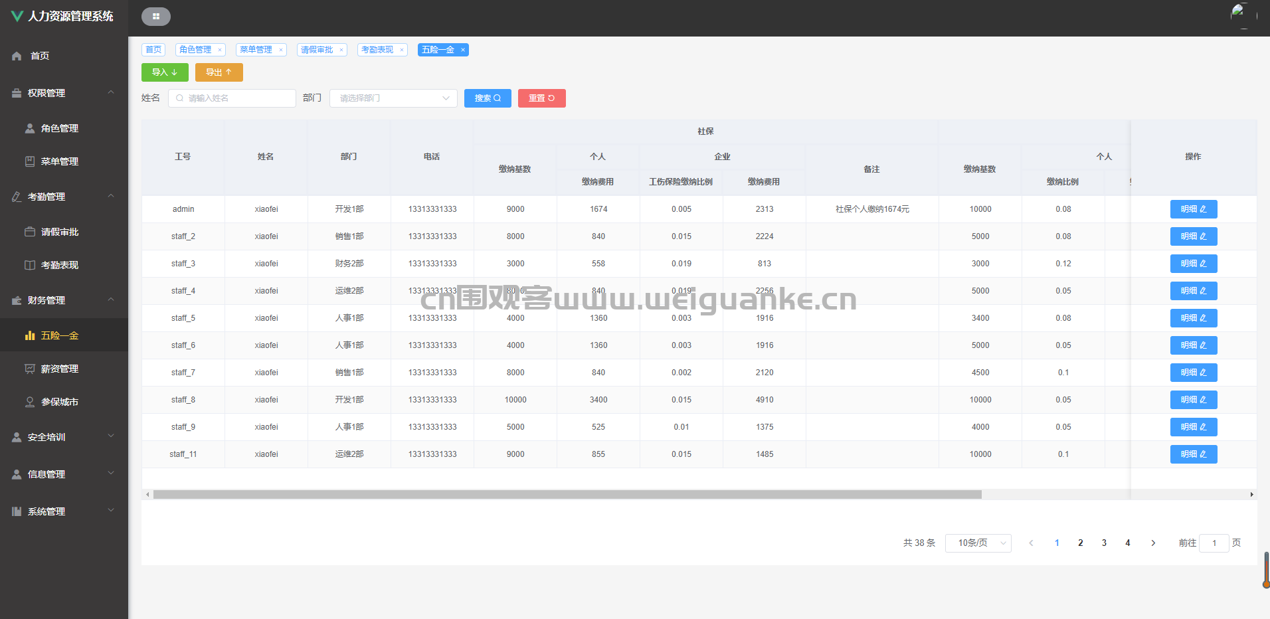The height and width of the screenshot is (619, 1270).
Task: Click the briefcase icon beside 权限管理
Action: [x=17, y=94]
